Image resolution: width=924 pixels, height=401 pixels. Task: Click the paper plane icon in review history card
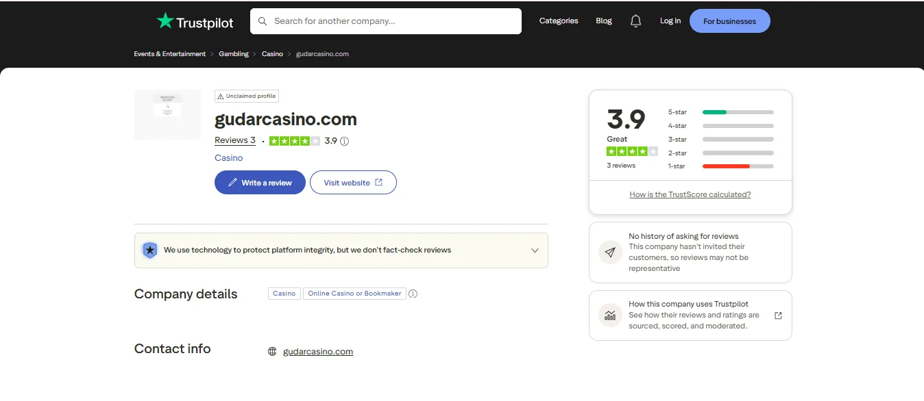tap(610, 253)
